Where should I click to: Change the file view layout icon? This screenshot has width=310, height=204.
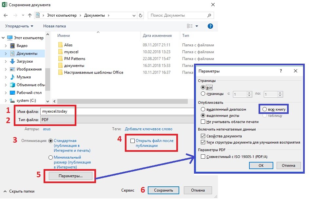(190, 26)
